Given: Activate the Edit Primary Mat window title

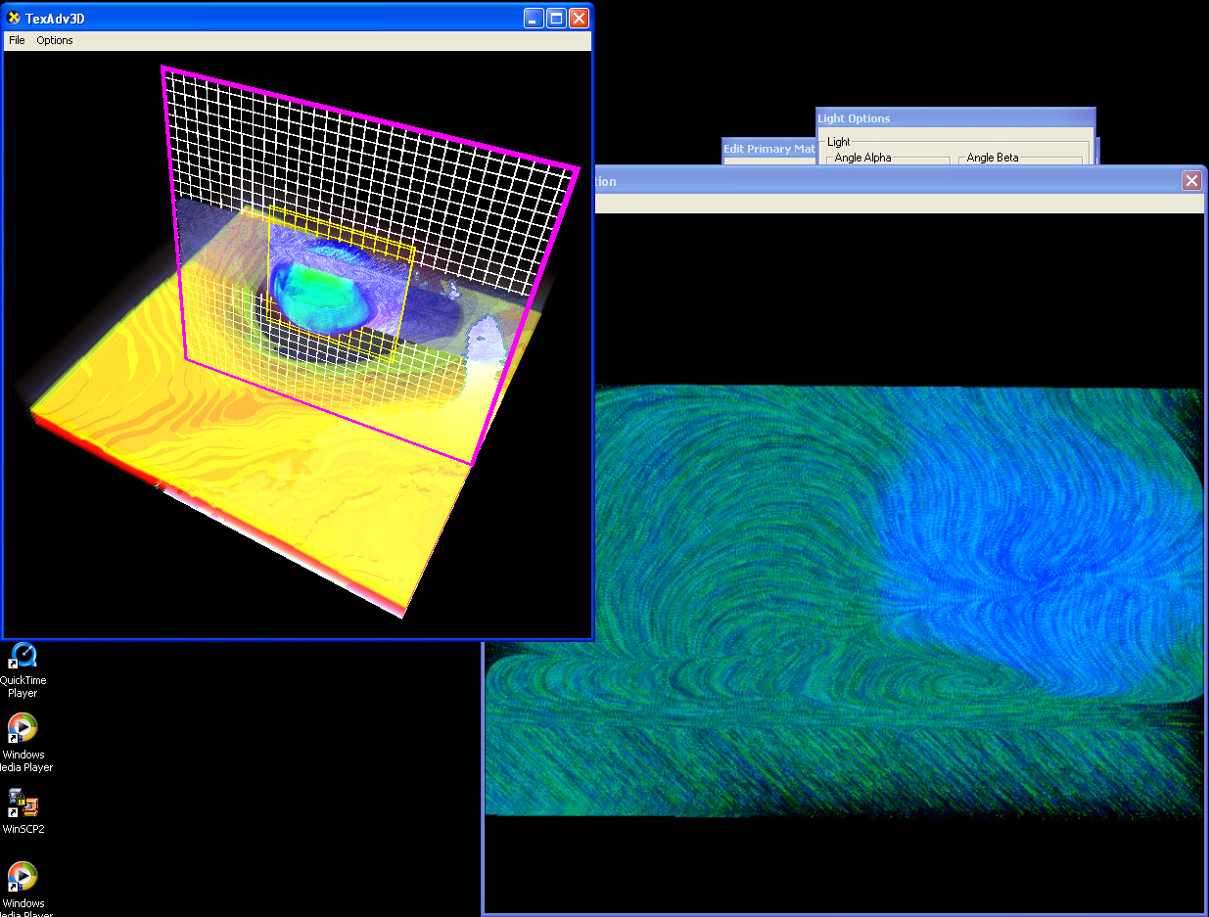Looking at the screenshot, I should (x=768, y=149).
